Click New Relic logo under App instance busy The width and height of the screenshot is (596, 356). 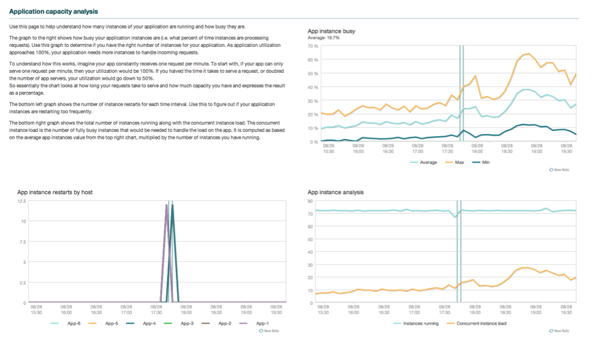click(x=559, y=169)
